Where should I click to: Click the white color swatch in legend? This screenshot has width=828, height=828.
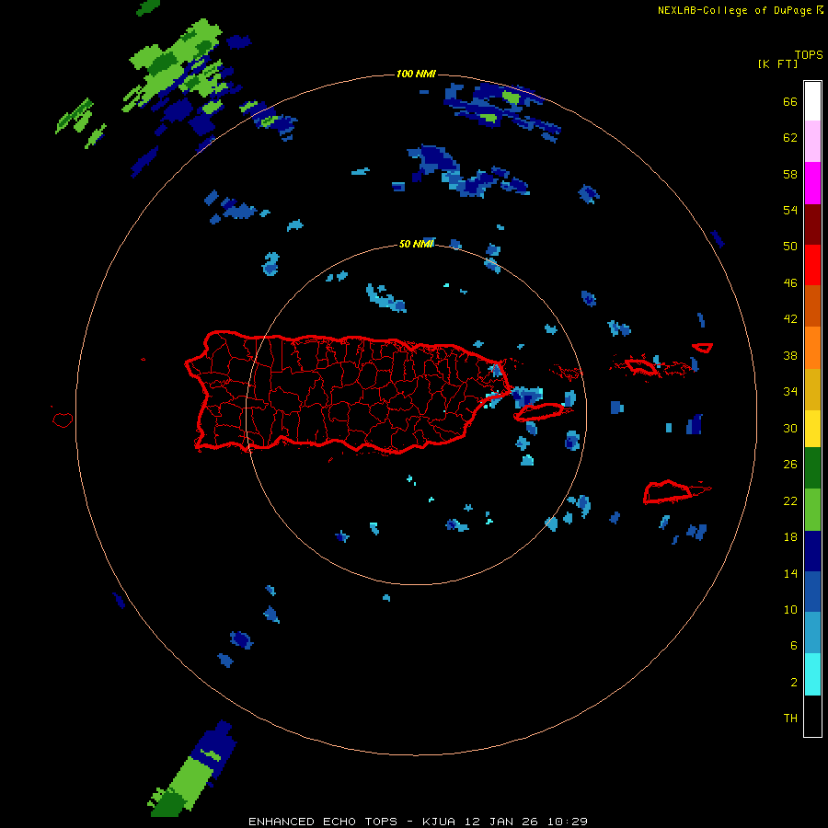pyautogui.click(x=812, y=101)
